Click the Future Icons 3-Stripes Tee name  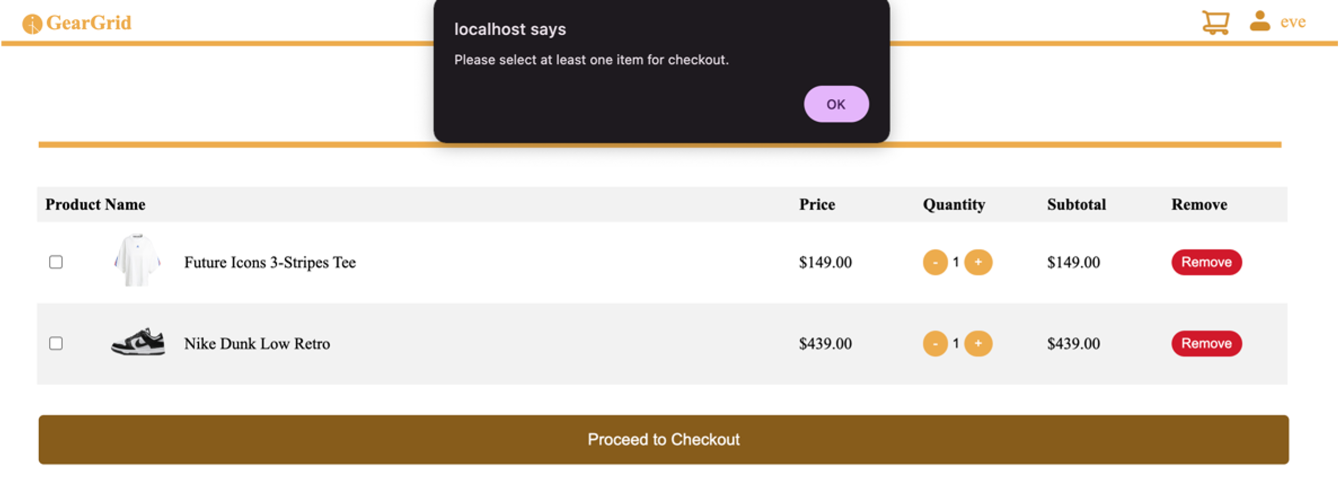point(270,263)
